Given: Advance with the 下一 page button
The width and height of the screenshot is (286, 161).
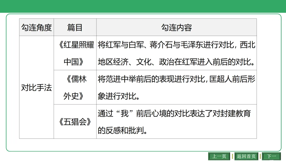Looking at the screenshot, I should [x=271, y=156].
